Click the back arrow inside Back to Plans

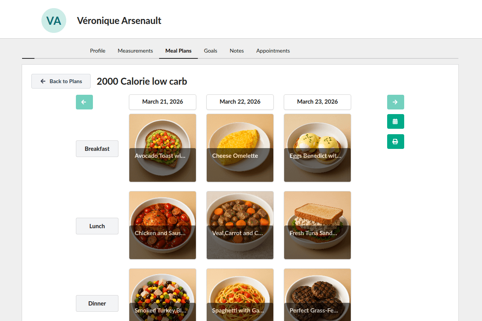point(43,81)
